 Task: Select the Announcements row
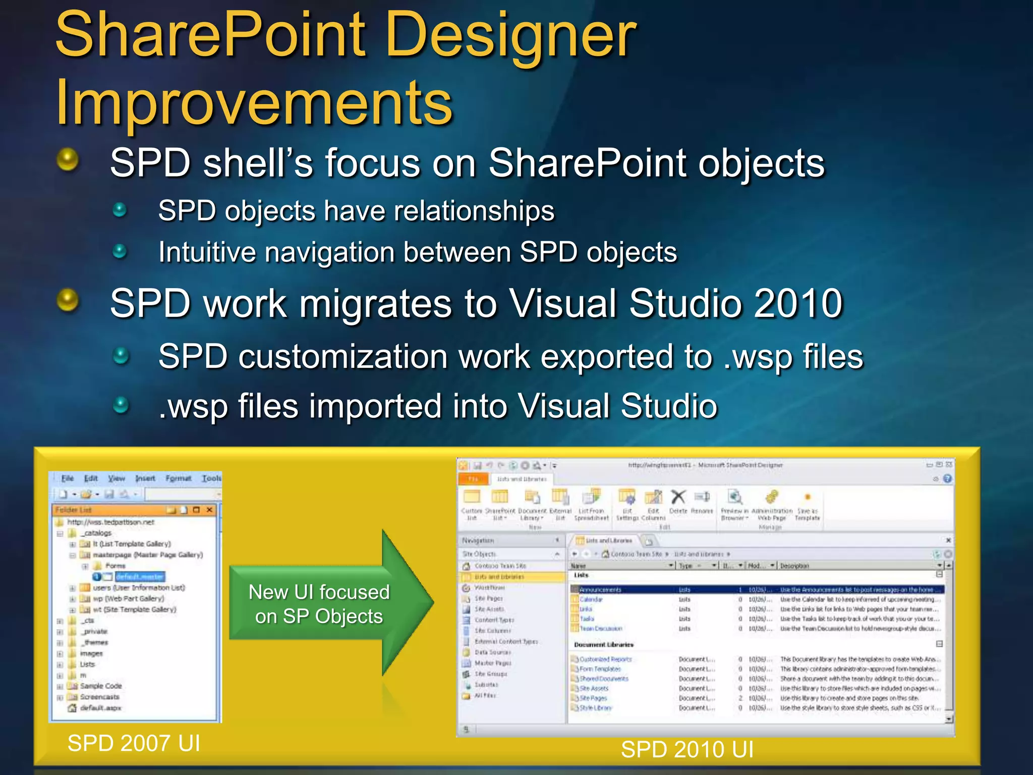coord(757,589)
